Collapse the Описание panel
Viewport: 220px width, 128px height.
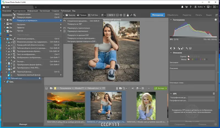coord(171,53)
